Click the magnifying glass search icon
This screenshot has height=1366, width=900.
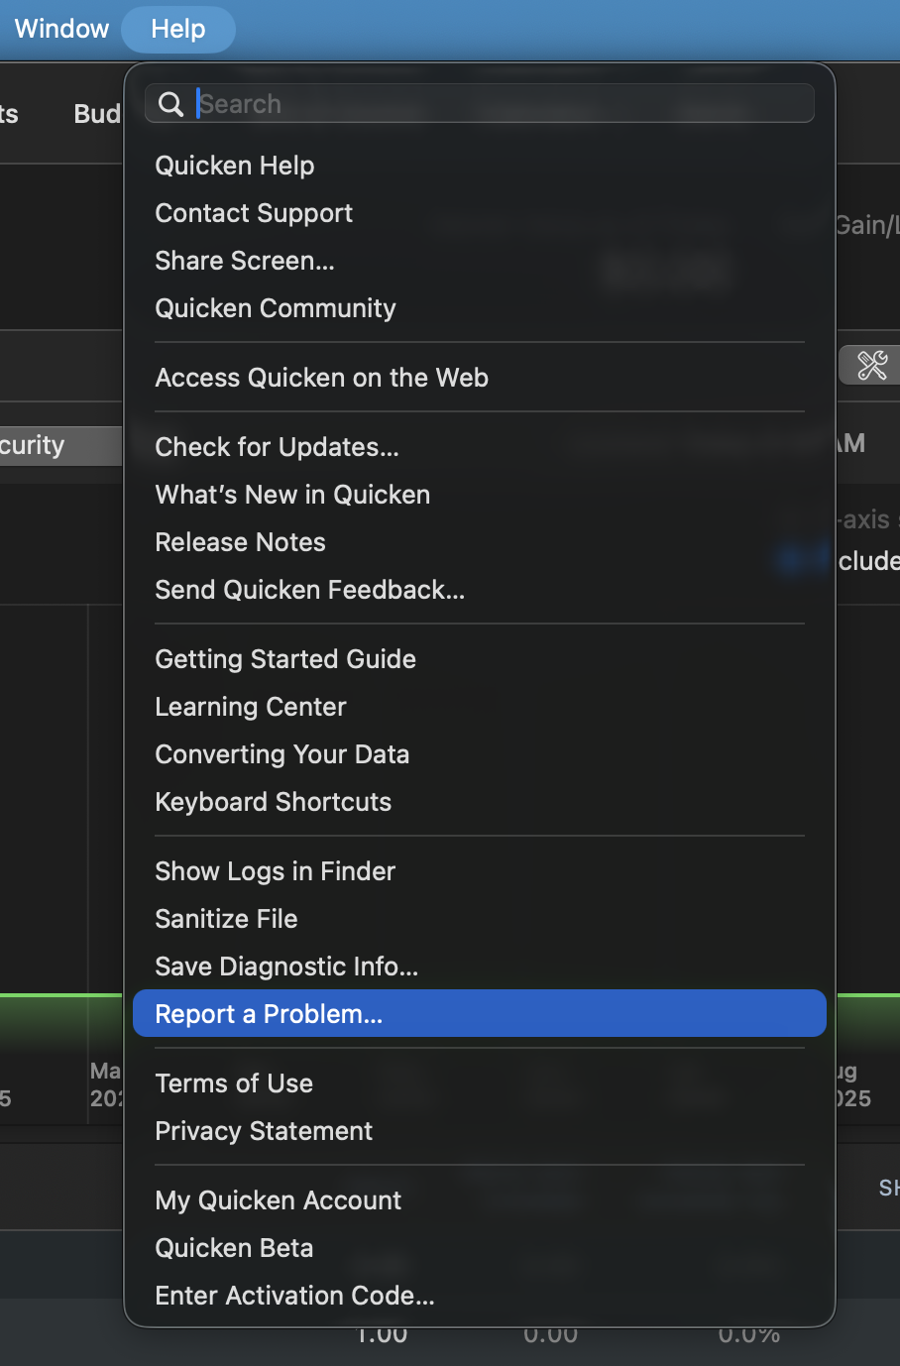click(170, 104)
